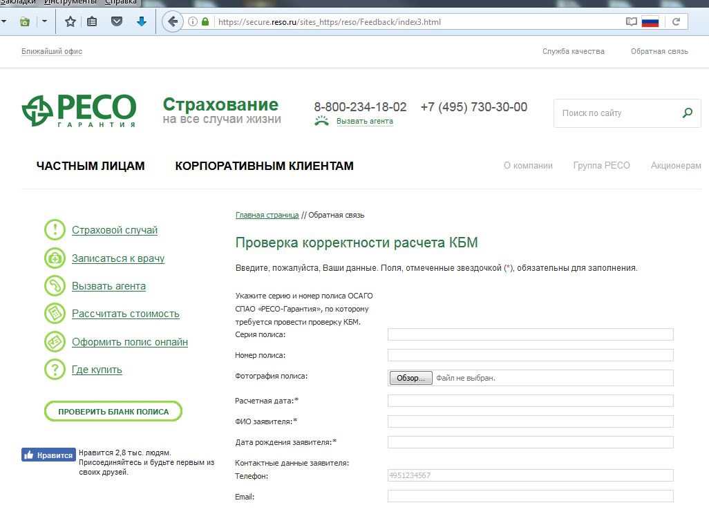Click phone number 8-800-234-18-02

361,106
